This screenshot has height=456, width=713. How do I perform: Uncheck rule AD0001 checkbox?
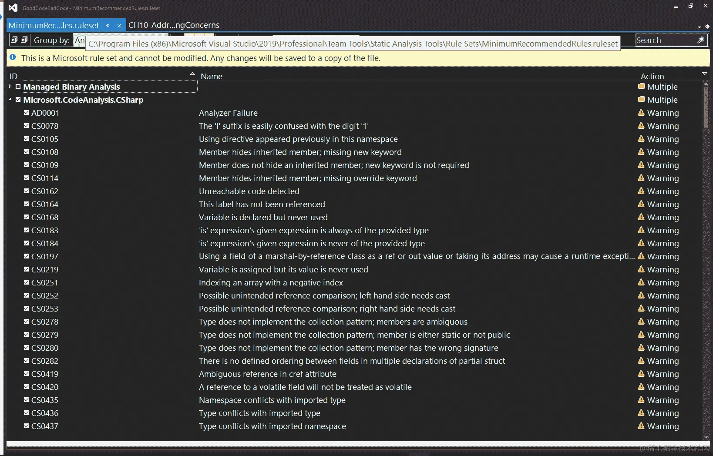coord(26,112)
